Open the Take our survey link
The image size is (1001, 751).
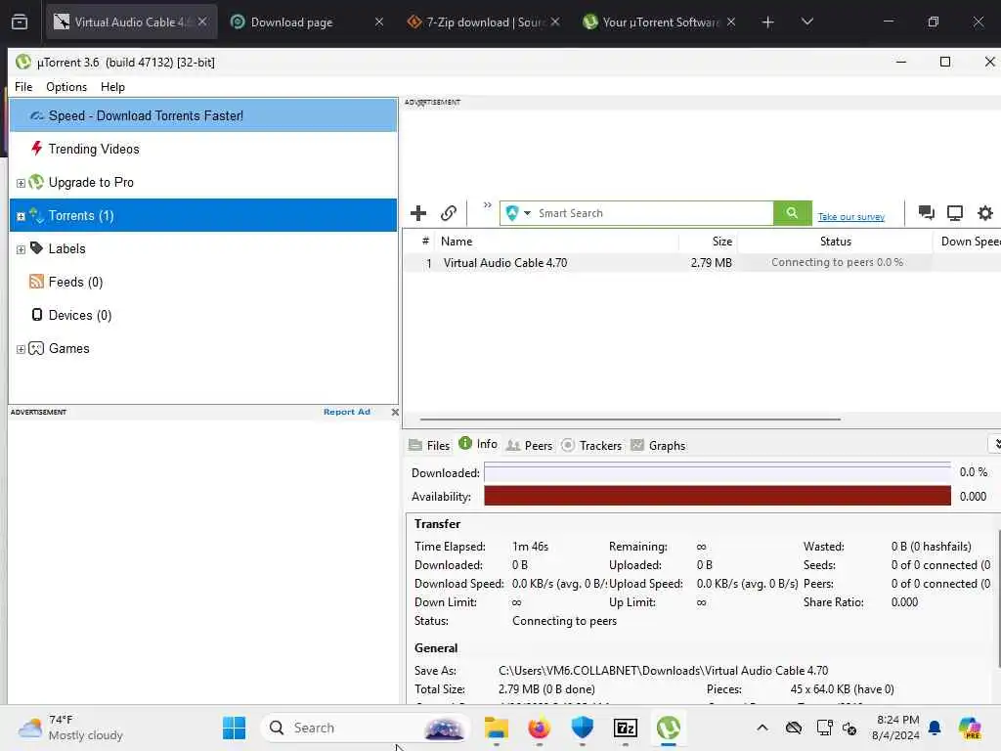851,217
